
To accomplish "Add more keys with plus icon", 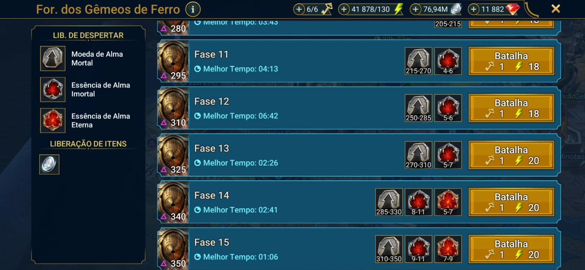I will 299,9.
